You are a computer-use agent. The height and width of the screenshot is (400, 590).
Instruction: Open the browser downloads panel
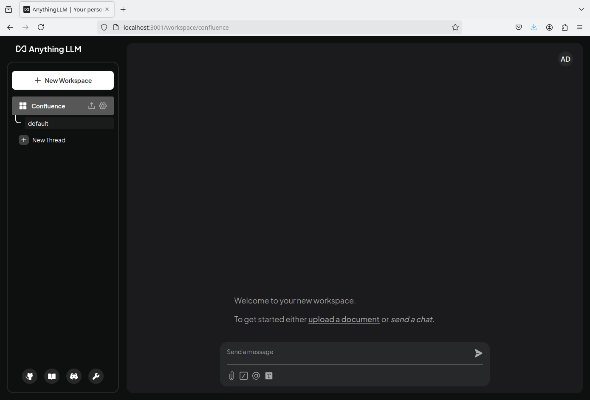pos(534,27)
